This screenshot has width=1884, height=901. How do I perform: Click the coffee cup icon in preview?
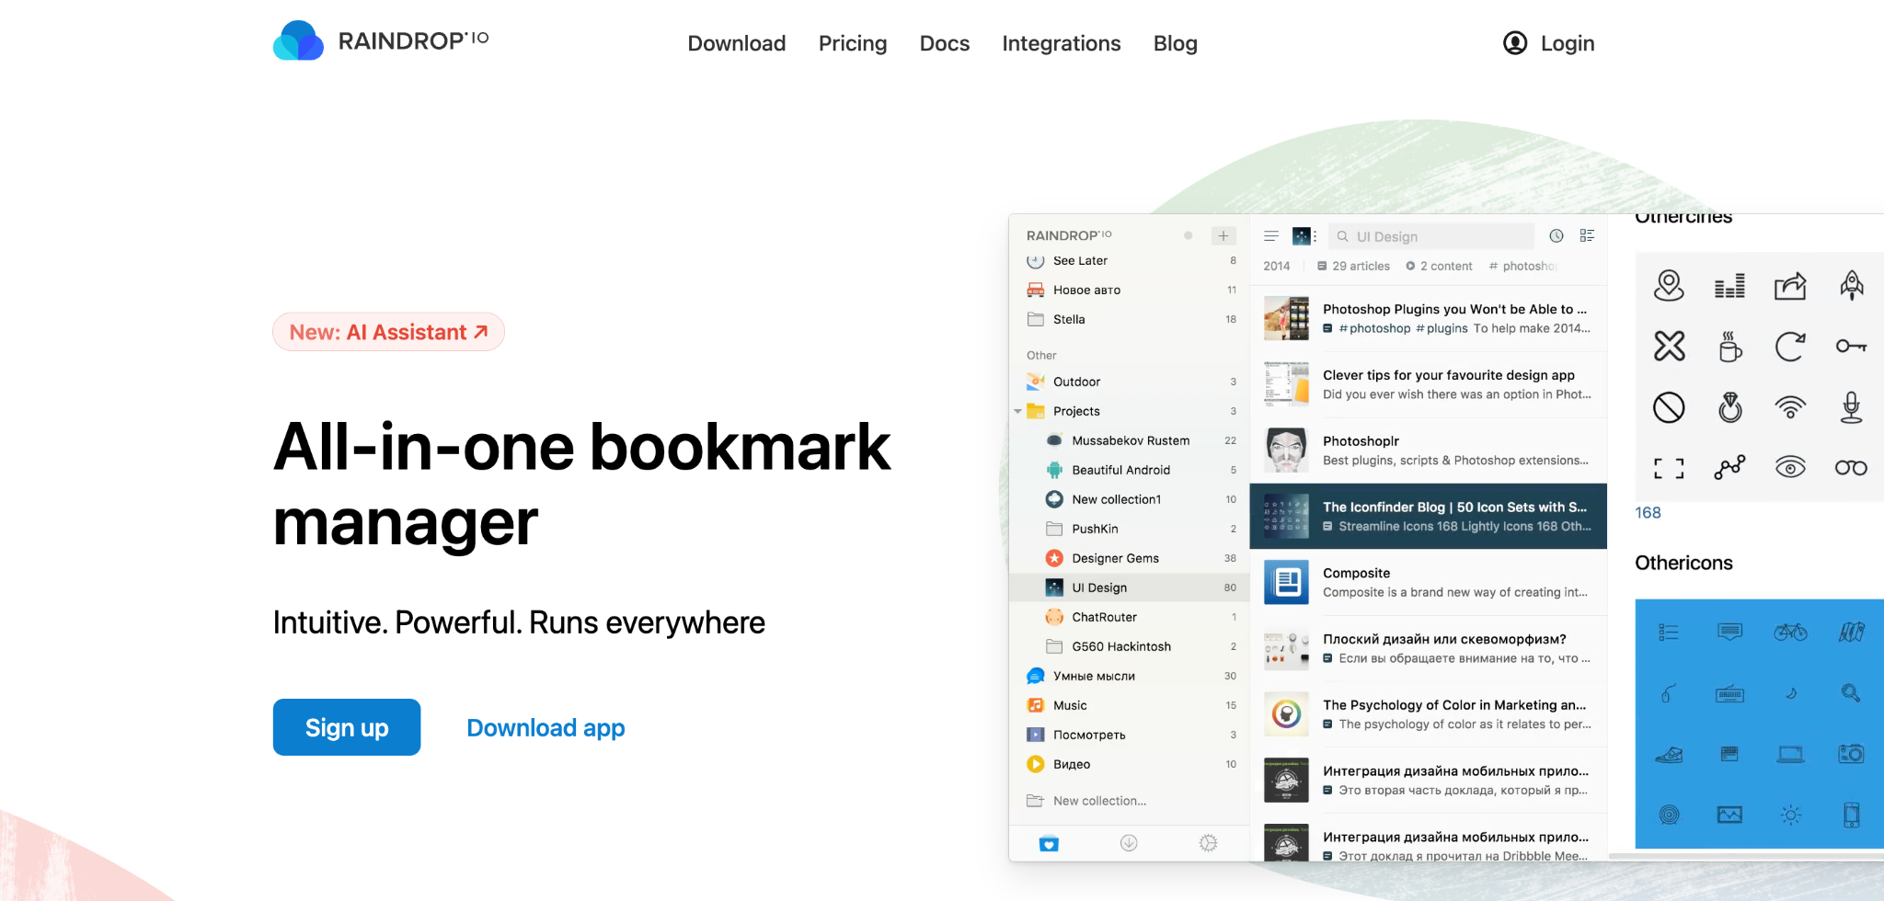(1730, 347)
